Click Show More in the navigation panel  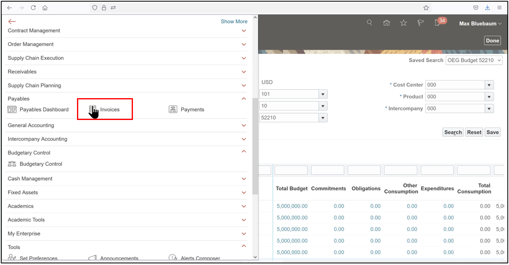(x=234, y=21)
